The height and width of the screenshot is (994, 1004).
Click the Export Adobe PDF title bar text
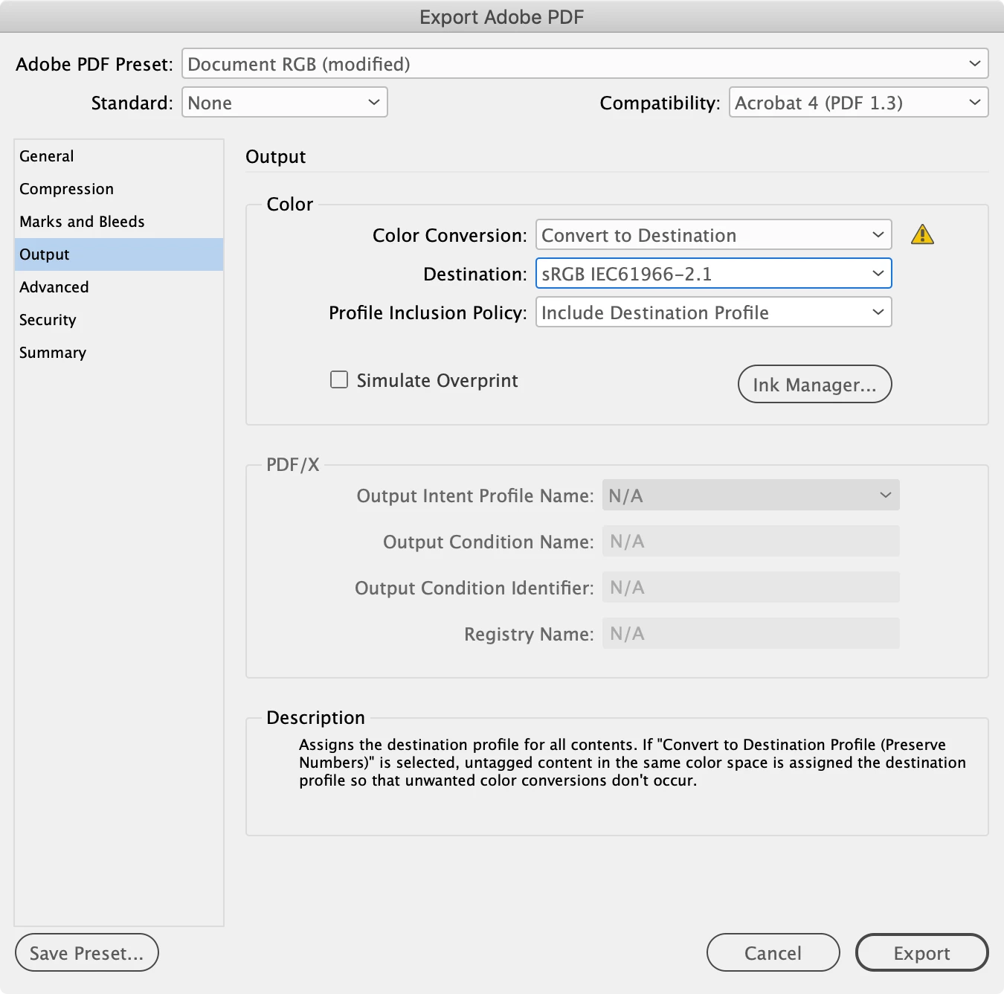pos(502,17)
